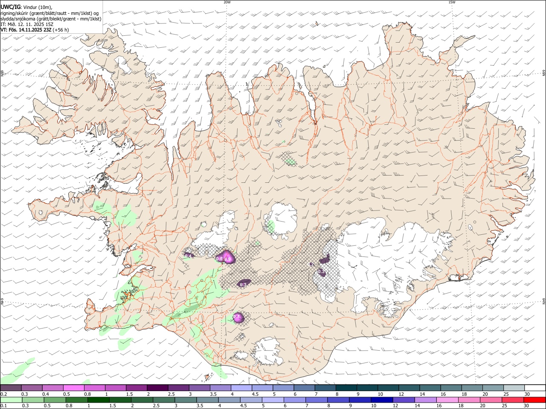Click the 'rigning/skúrir (grænt/blátt/rautt - mm/1klst) og' line
This screenshot has width=546, height=409.
(x=49, y=13)
